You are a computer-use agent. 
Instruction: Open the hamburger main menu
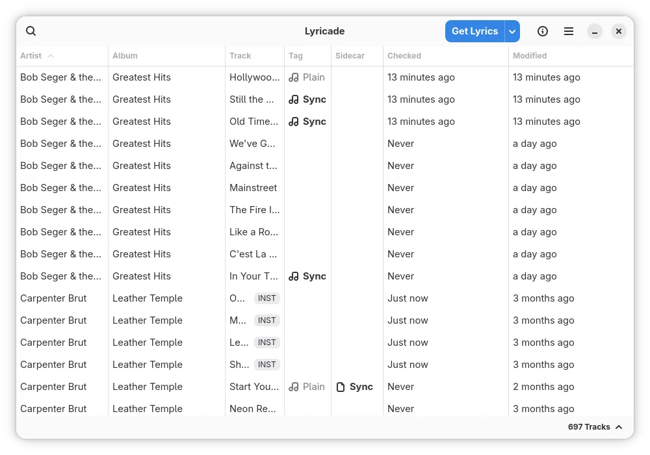[x=568, y=31]
